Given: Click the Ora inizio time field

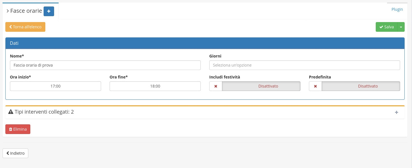Looking at the screenshot, I should point(55,86).
